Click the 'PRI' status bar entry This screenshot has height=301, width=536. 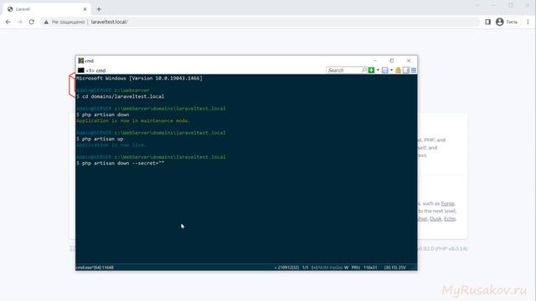[355, 268]
